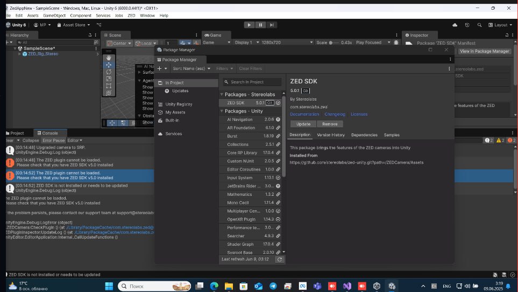The image size is (518, 292).
Task: Select the Scale tool in Scene toolbar
Action: point(109,79)
